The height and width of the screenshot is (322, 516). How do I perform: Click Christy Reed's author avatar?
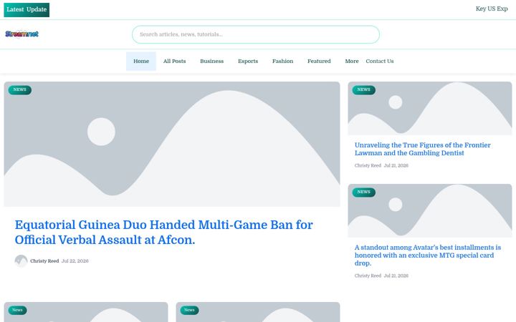[x=21, y=261]
